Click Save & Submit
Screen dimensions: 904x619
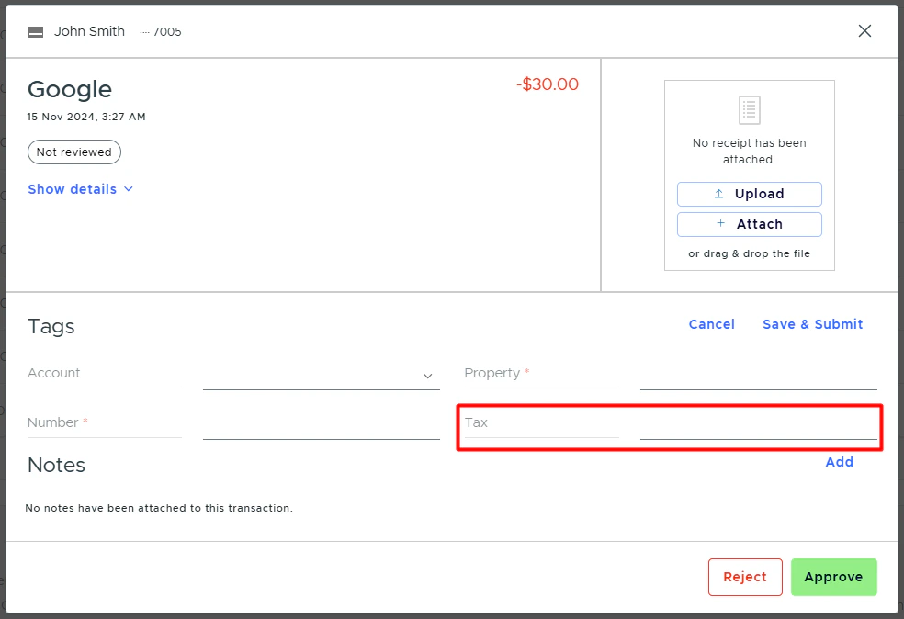(x=812, y=323)
